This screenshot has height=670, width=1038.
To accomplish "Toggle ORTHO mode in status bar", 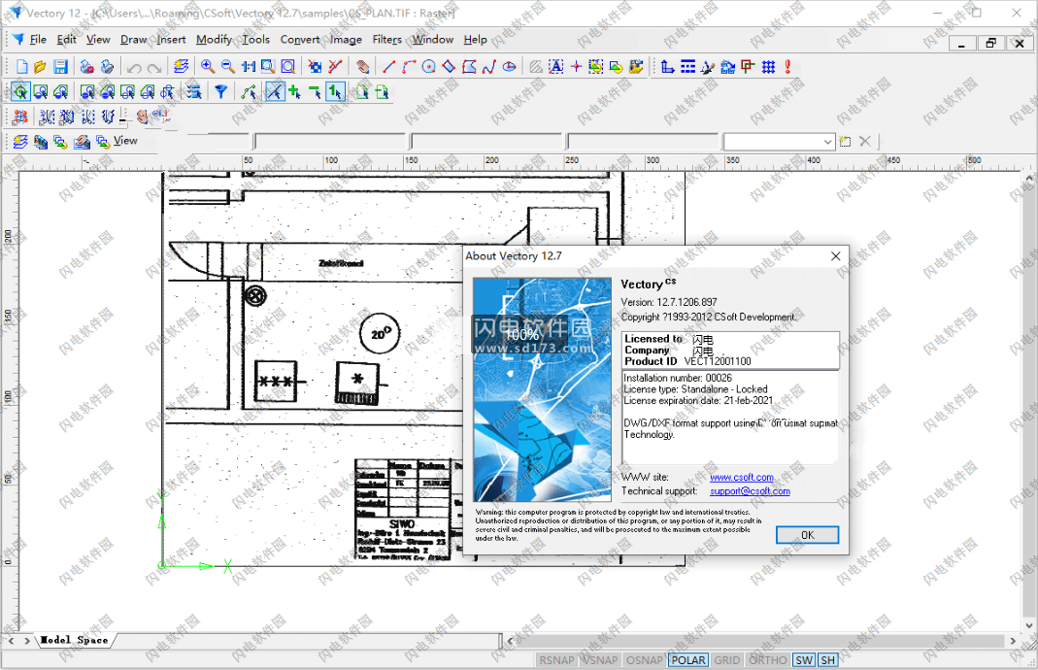I will pos(768,660).
